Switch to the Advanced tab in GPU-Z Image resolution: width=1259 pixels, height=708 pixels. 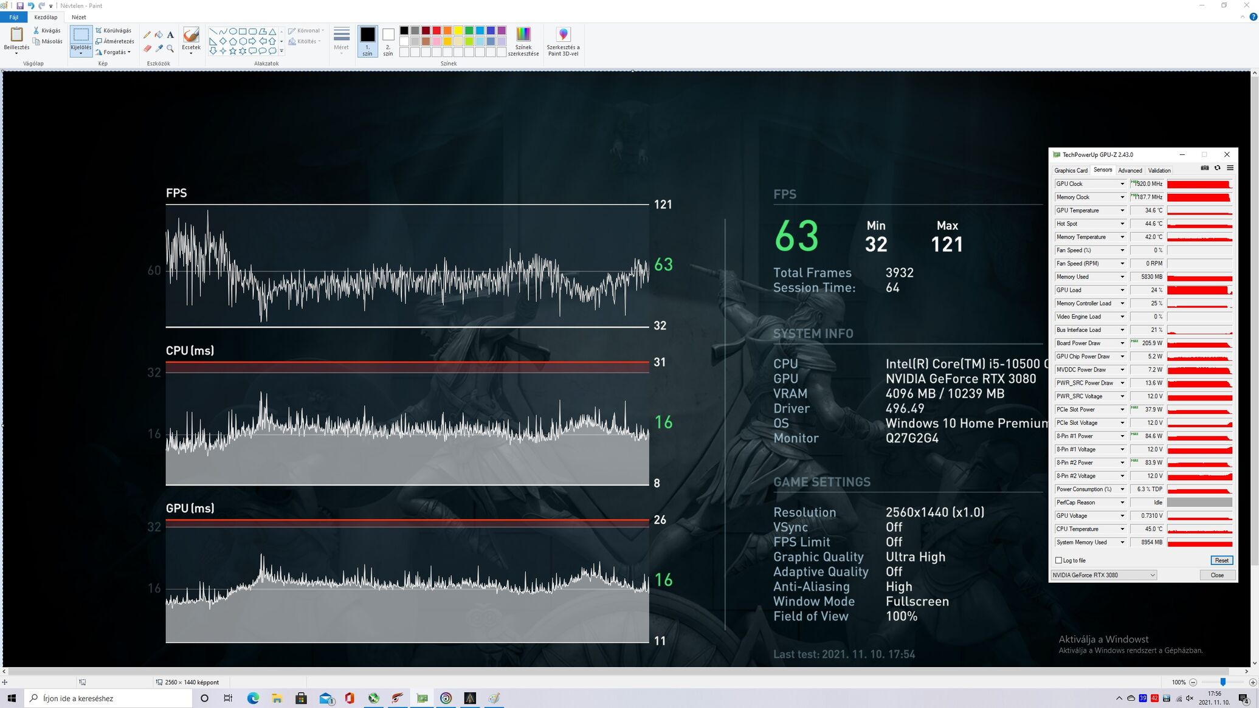[x=1130, y=171]
